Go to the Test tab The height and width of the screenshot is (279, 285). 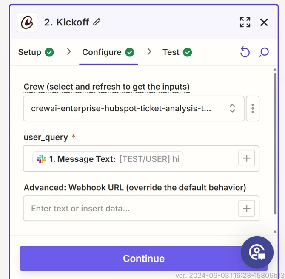[x=177, y=52]
